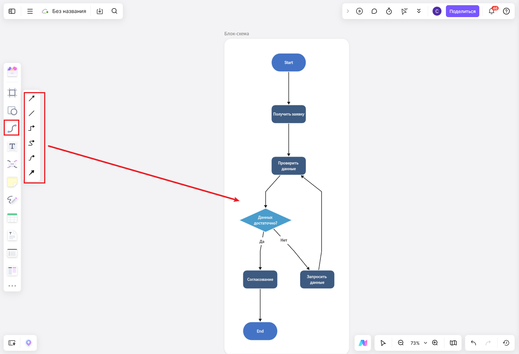Toggle the minimap map icon
The width and height of the screenshot is (519, 354).
click(453, 343)
